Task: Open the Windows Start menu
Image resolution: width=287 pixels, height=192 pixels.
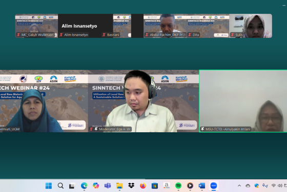Action: pos(49,186)
